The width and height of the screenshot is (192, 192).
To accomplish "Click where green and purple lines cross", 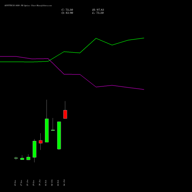I will (x=50, y=60).
